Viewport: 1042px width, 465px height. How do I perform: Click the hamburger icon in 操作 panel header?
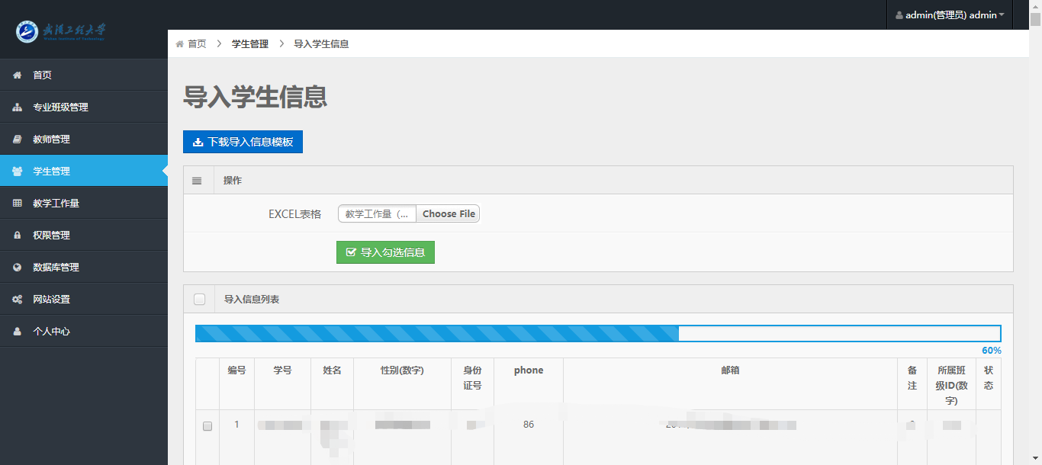click(x=197, y=181)
